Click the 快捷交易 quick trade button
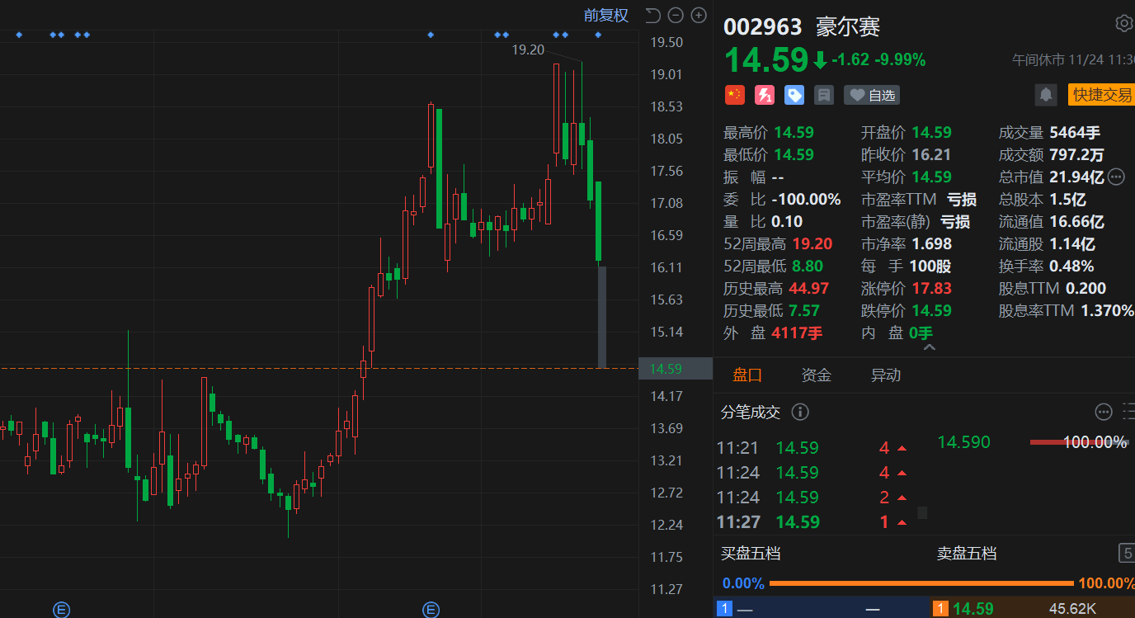The height and width of the screenshot is (618, 1135). [x=1101, y=95]
